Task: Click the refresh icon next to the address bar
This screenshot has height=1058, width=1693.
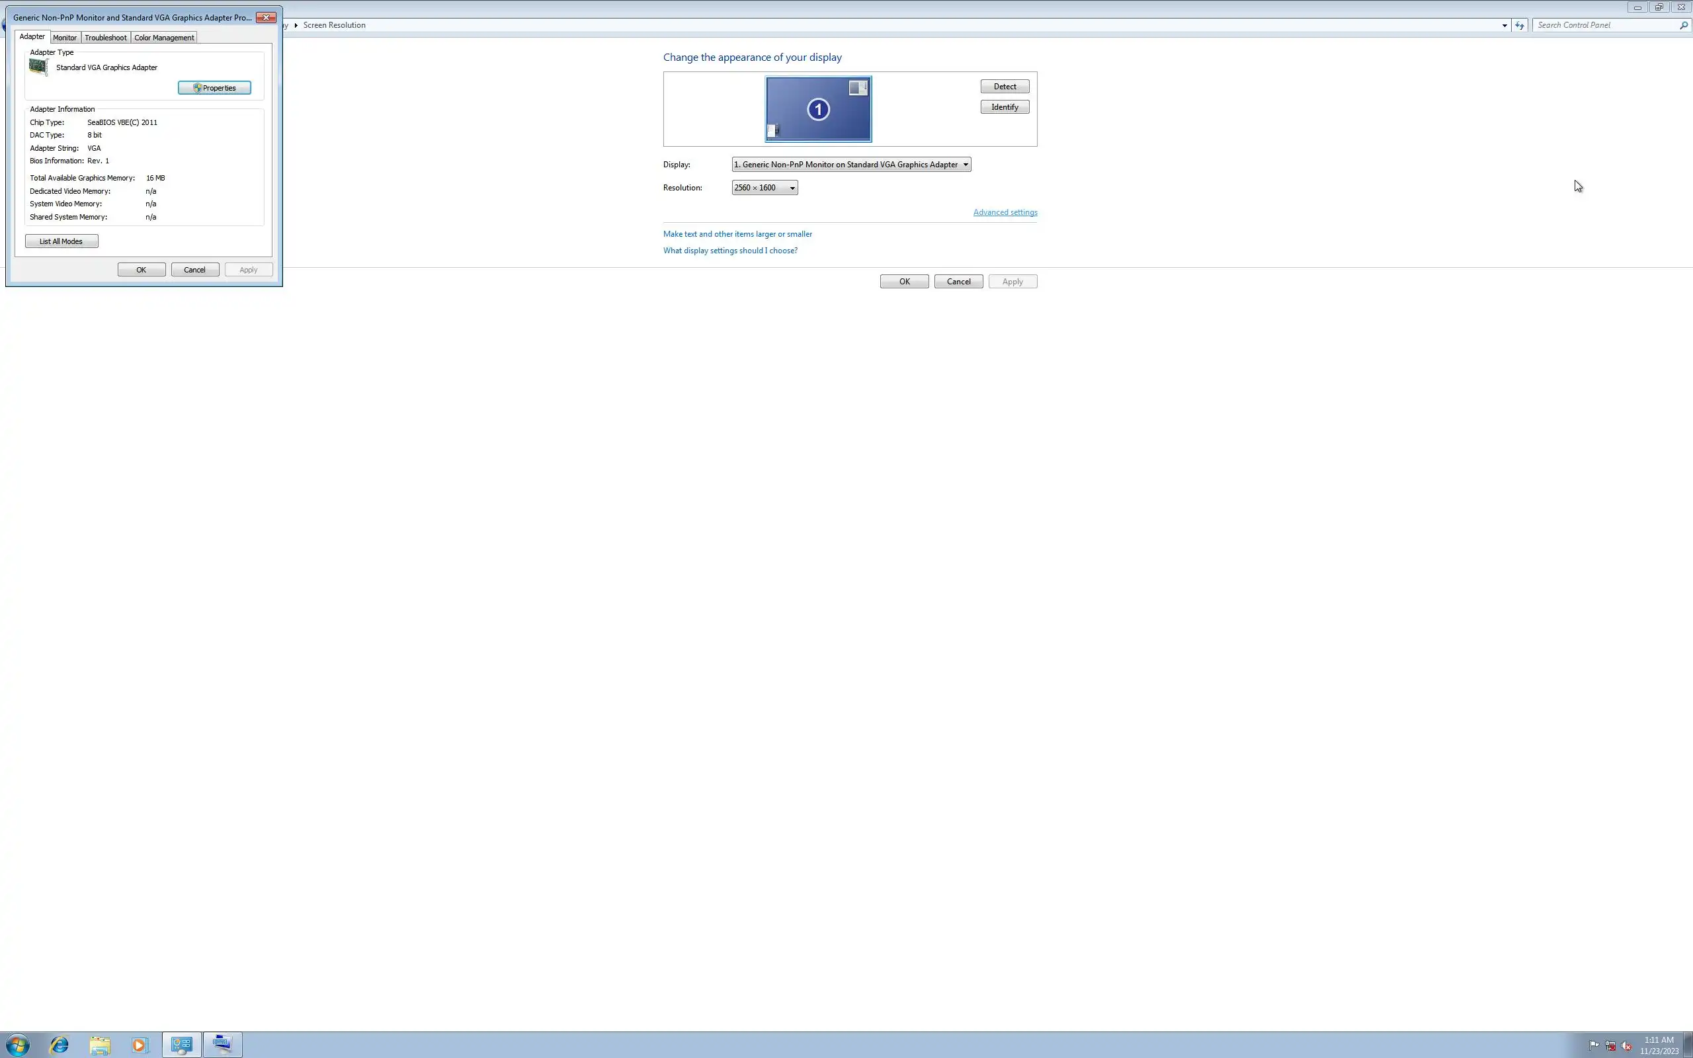Action: 1520,25
